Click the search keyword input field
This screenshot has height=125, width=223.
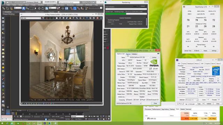click(x=69, y=2)
